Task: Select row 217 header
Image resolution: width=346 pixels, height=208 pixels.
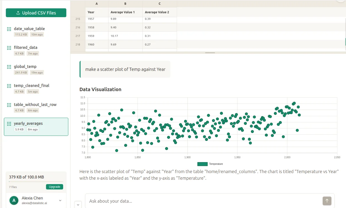Action: [78, 36]
